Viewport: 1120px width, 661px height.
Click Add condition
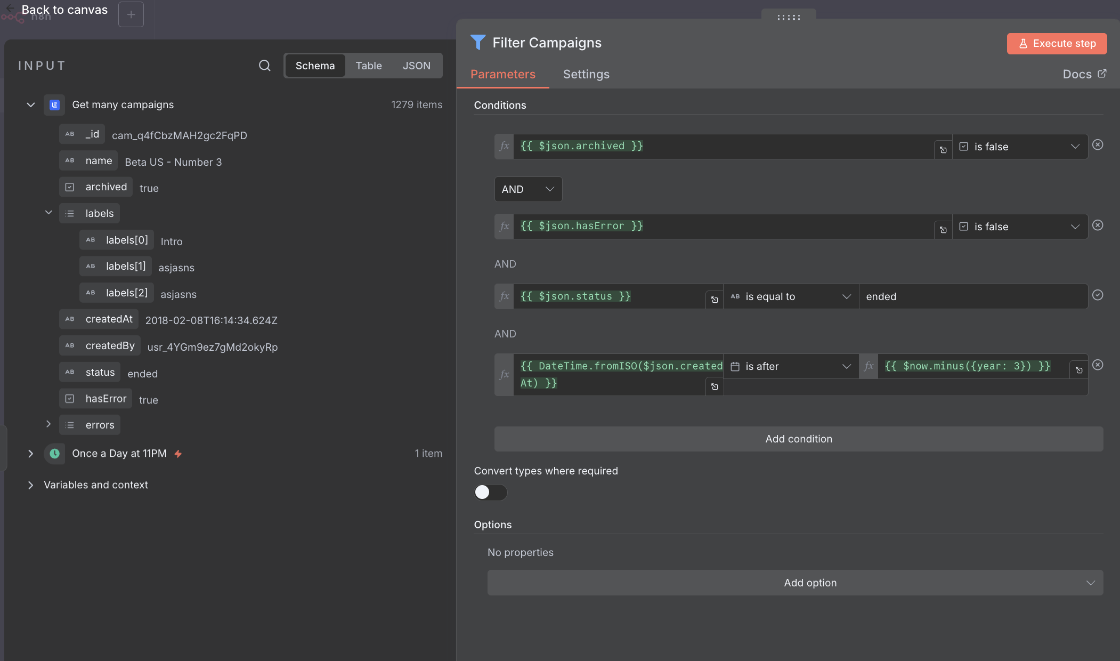pyautogui.click(x=798, y=439)
